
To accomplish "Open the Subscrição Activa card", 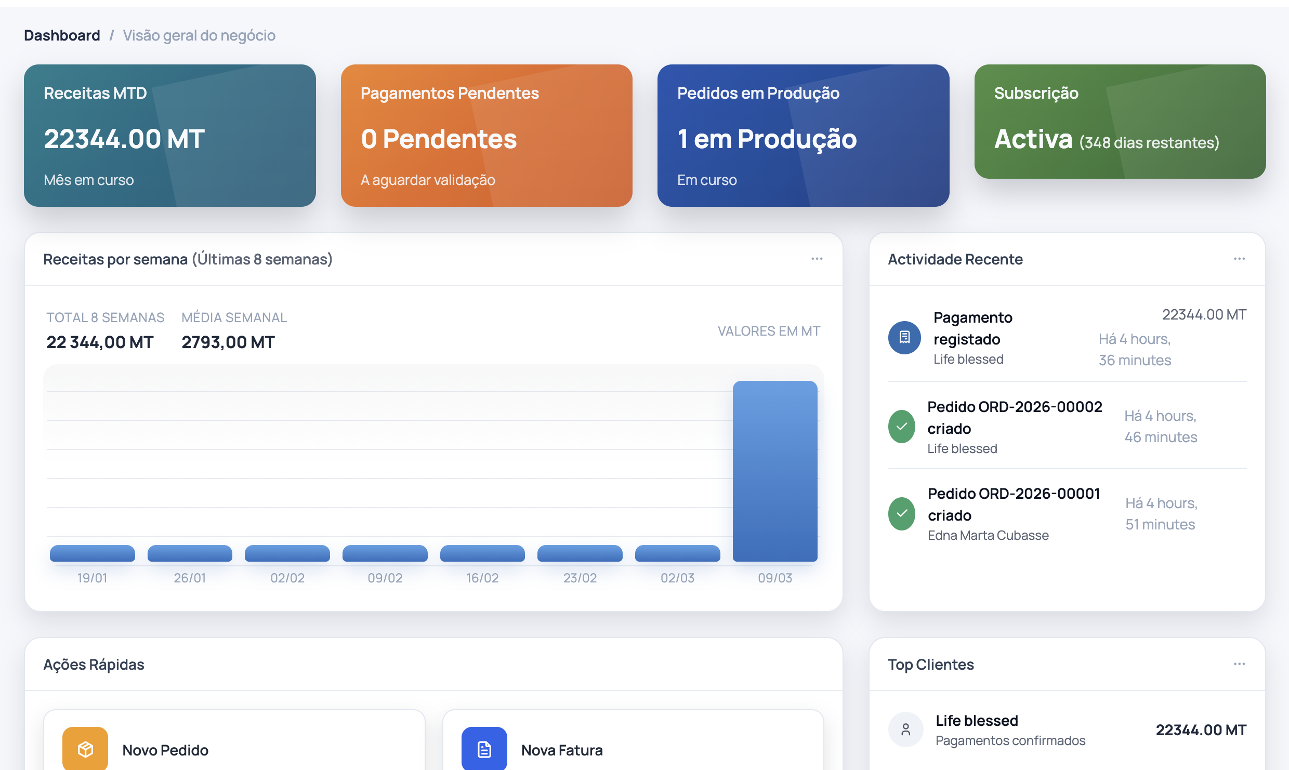I will (x=1120, y=122).
